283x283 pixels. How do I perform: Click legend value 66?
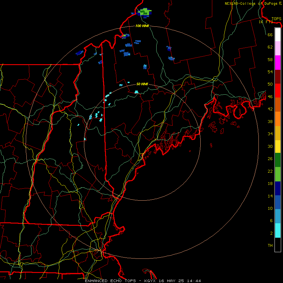coord(270,35)
